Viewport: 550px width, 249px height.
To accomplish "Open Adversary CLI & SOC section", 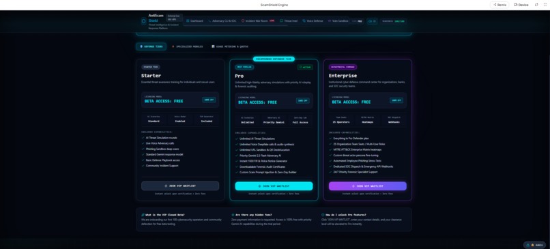I will click(222, 20).
